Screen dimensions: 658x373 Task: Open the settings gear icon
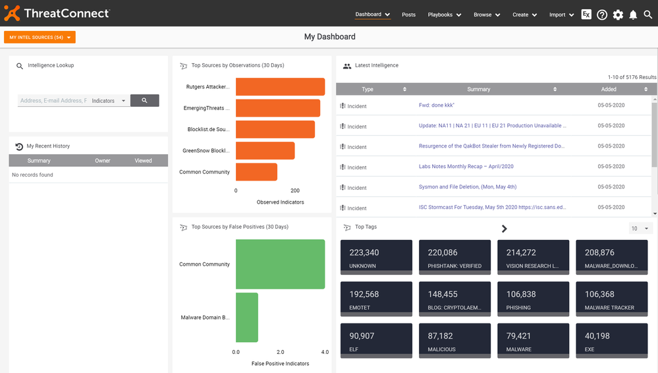[618, 14]
